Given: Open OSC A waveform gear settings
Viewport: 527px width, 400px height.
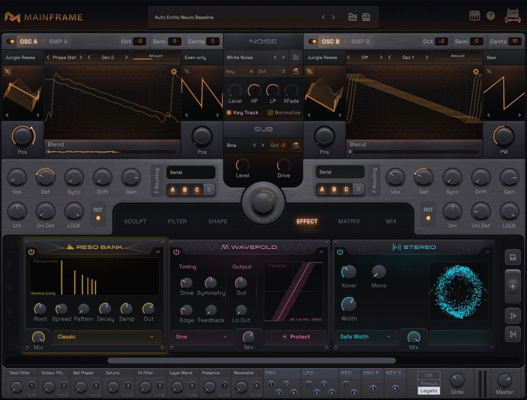Looking at the screenshot, I should point(174,71).
